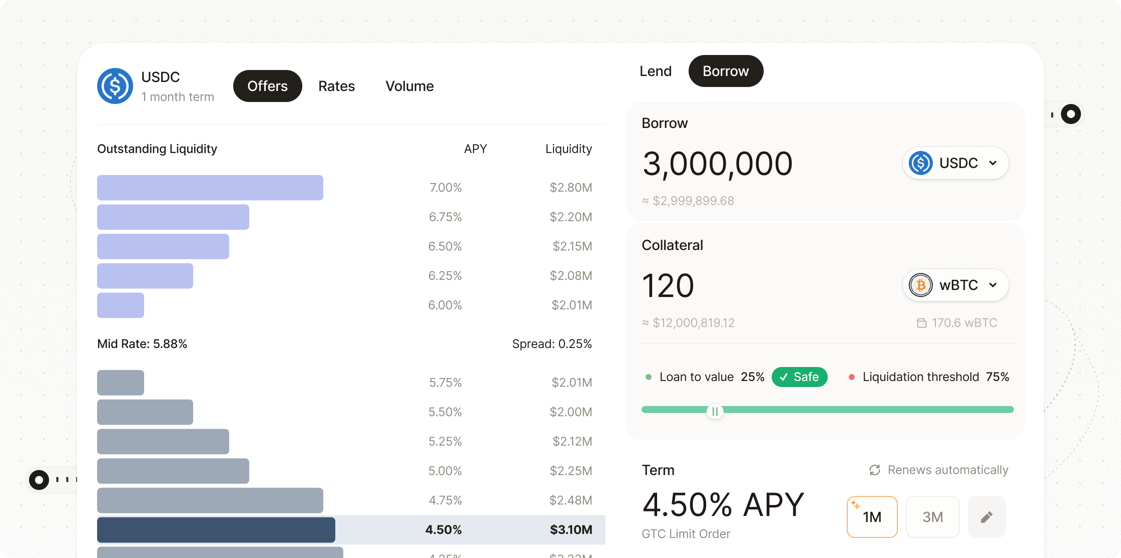Screen dimensions: 1121x558
Task: Switch to the Volume tab
Action: pyautogui.click(x=409, y=86)
